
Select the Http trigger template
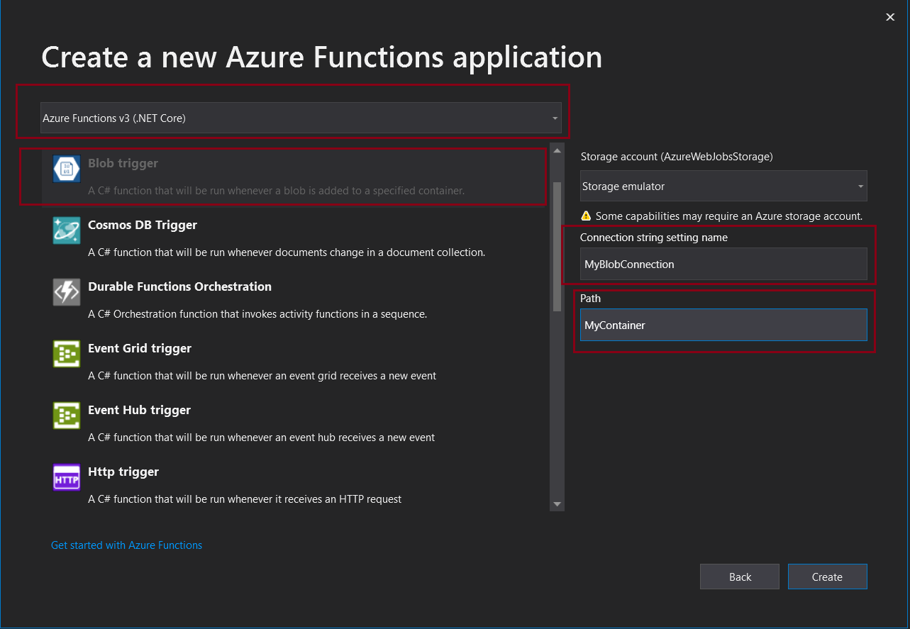(284, 484)
